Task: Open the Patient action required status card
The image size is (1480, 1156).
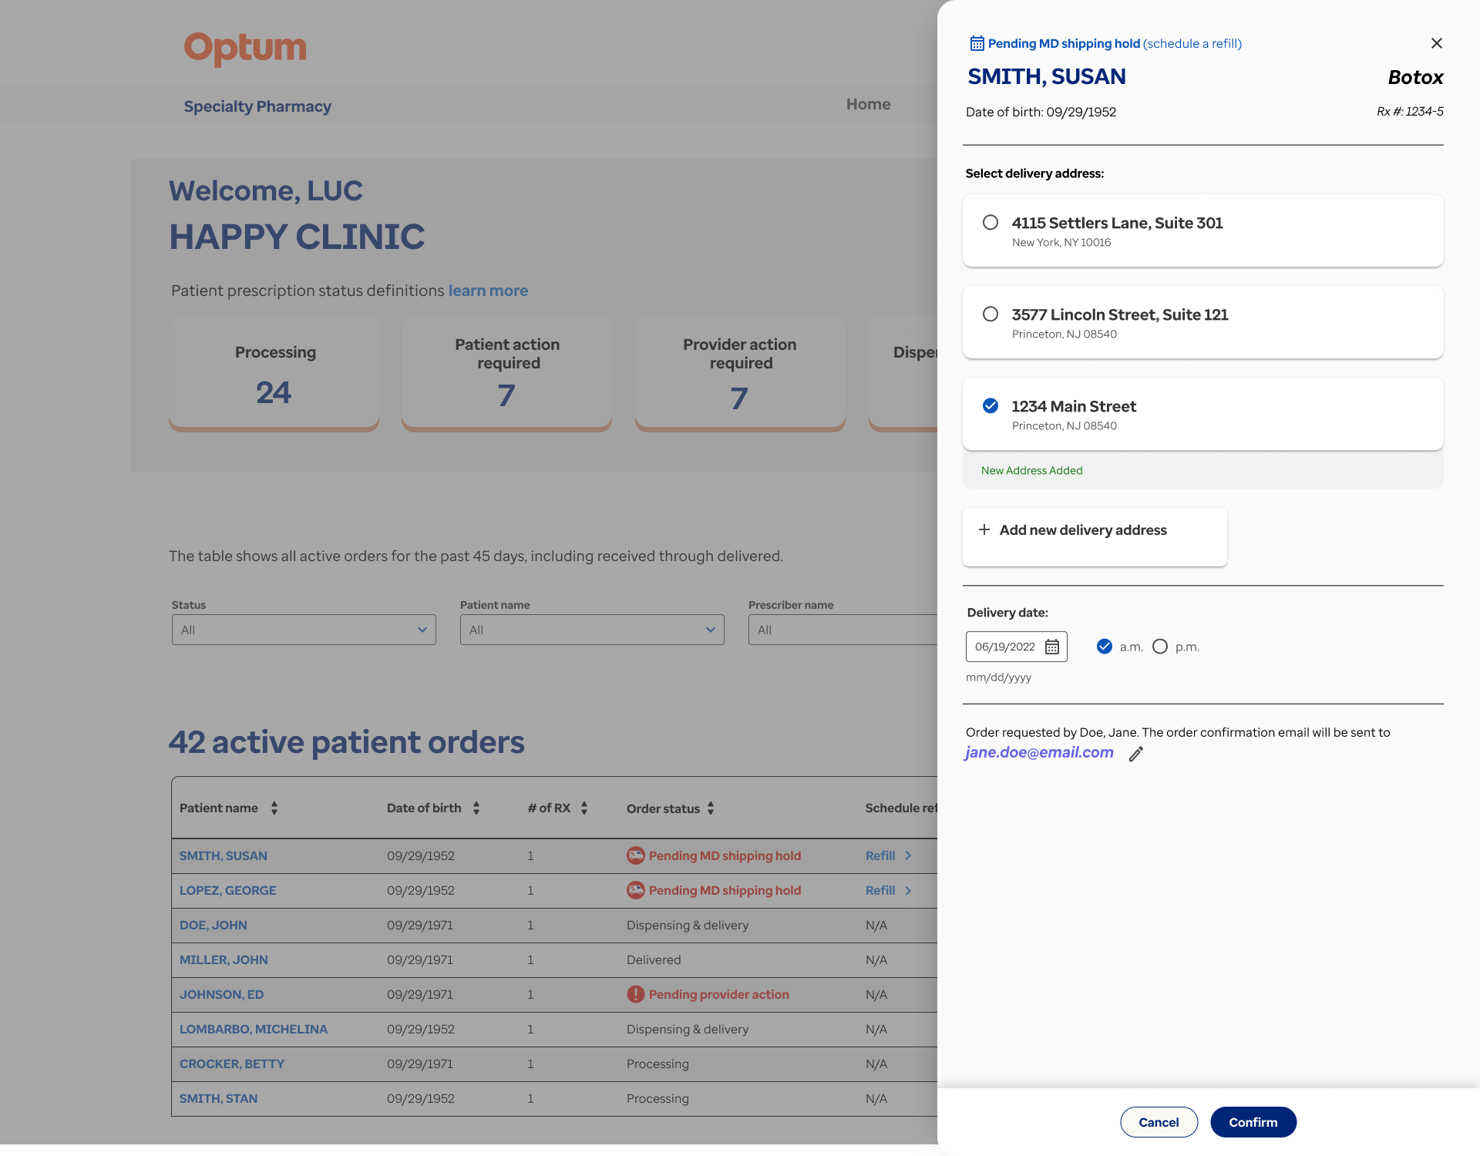Action: (x=506, y=373)
